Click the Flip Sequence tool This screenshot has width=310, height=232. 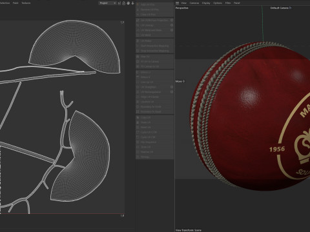(x=154, y=142)
